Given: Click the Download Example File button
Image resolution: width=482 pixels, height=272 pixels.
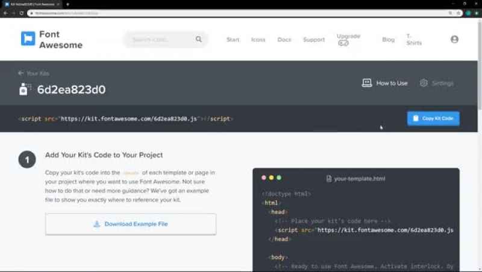Looking at the screenshot, I should 131,224.
